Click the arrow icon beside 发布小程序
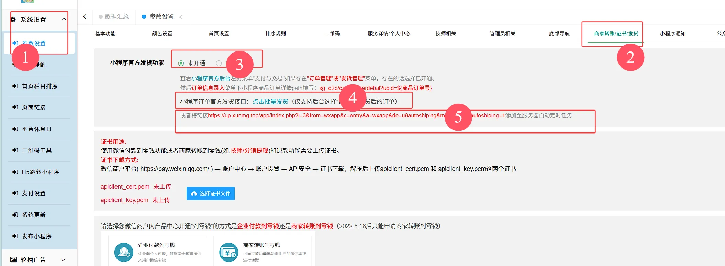This screenshot has height=266, width=725. point(15,236)
